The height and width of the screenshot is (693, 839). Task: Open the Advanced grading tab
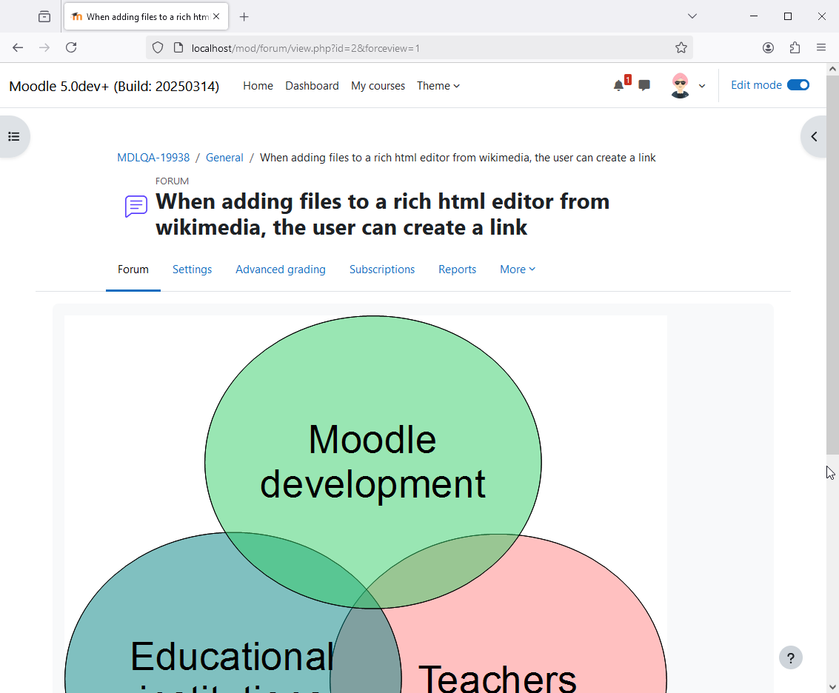(x=281, y=269)
